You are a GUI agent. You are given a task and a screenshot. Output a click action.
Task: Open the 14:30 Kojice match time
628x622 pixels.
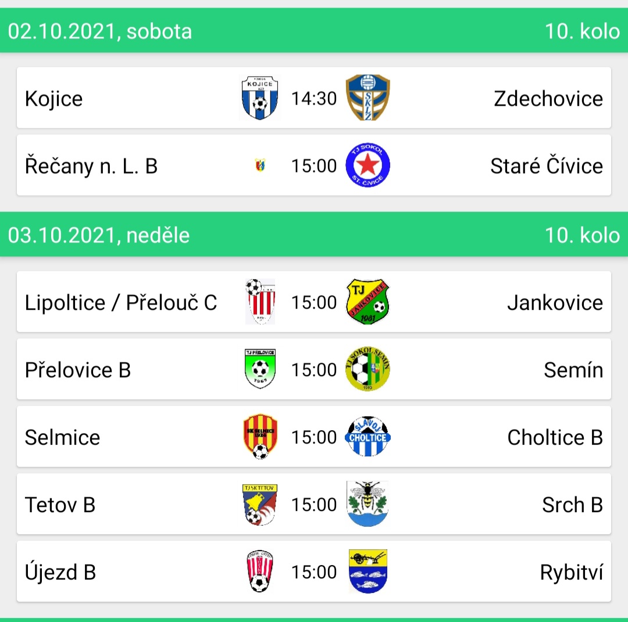tap(314, 98)
